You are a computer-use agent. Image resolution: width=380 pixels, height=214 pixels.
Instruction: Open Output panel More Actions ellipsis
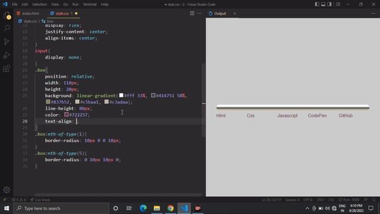click(x=373, y=13)
